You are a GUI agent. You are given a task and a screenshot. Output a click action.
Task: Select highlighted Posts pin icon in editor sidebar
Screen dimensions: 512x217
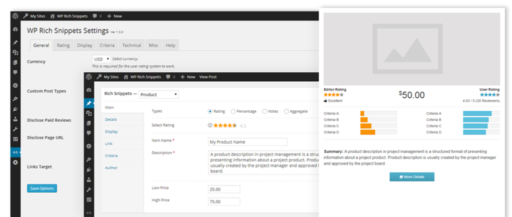89,103
